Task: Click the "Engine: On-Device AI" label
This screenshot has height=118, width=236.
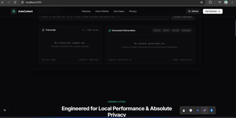Action: click(120, 60)
